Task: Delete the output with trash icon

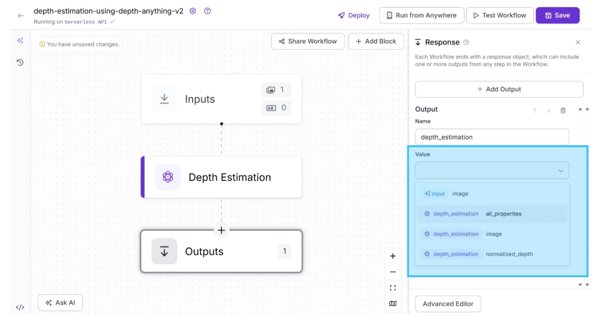Action: tap(563, 110)
